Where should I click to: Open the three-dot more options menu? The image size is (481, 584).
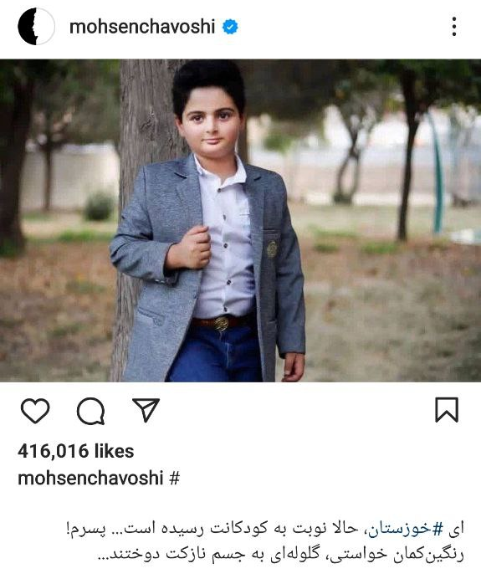tap(454, 27)
